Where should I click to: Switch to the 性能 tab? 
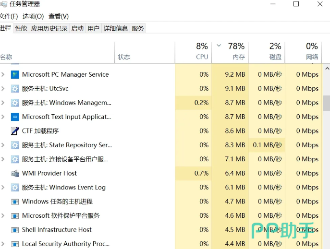(x=21, y=28)
